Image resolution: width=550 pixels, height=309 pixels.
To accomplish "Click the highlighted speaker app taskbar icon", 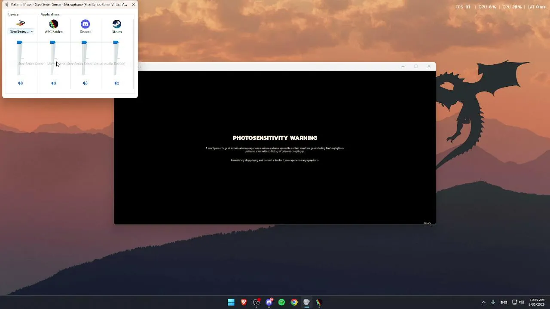I will click(x=306, y=302).
